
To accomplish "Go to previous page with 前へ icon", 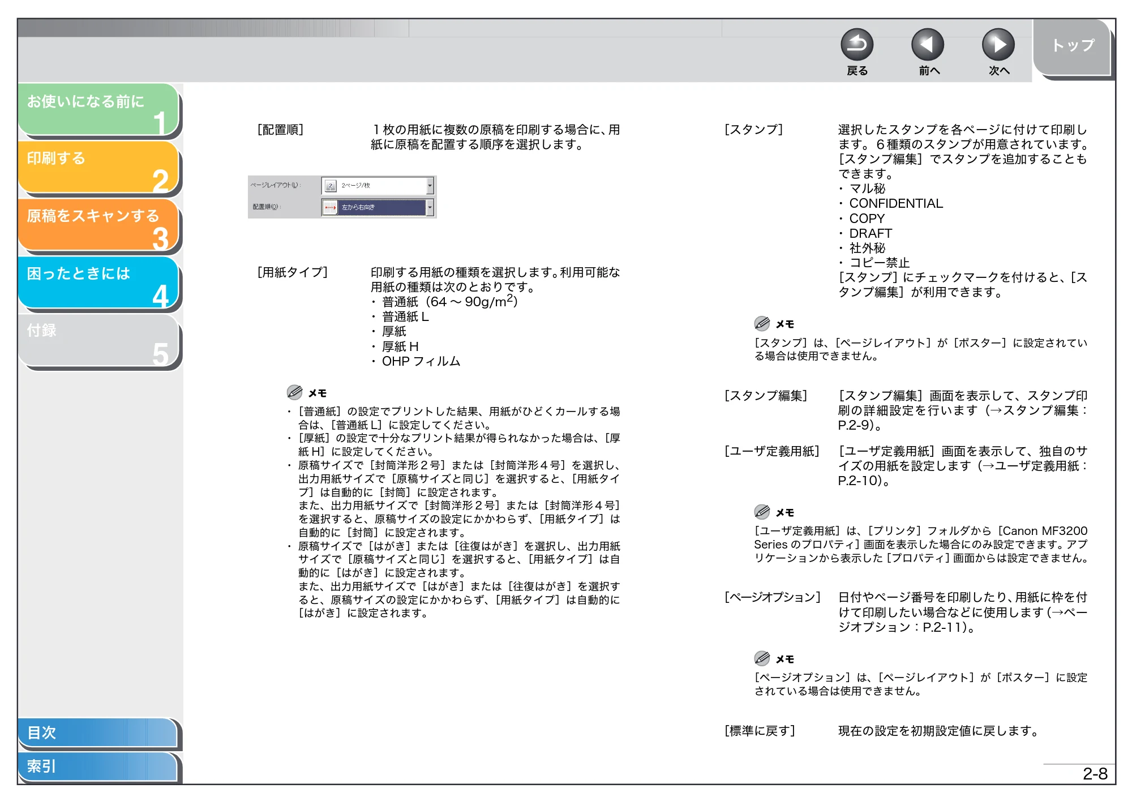I will click(928, 45).
